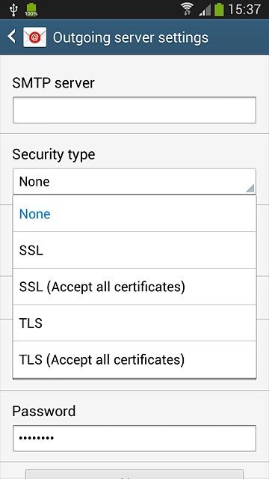The height and width of the screenshot is (479, 269).
Task: Tap the USB connection status icon
Action: (x=13, y=10)
